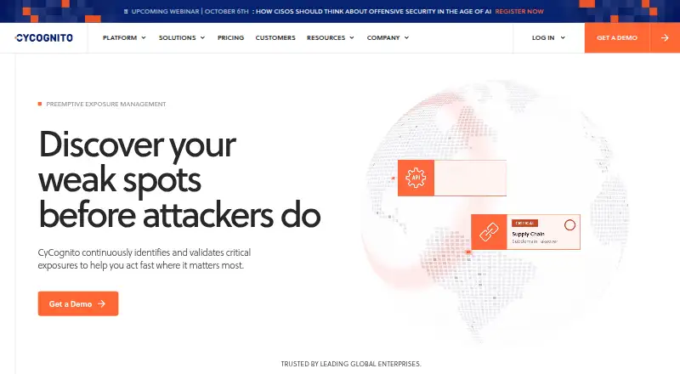
Task: Open the Company menu item
Action: [x=383, y=37]
